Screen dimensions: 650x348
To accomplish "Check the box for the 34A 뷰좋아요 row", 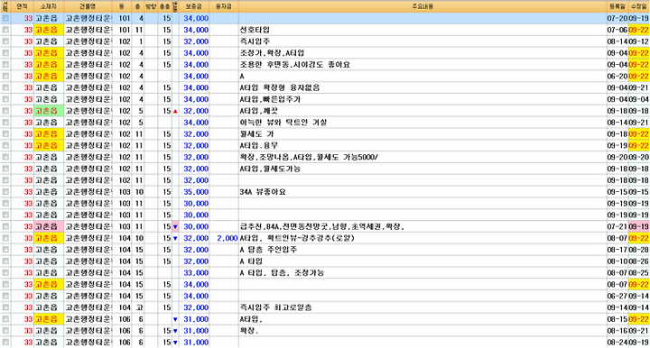I will coord(5,192).
